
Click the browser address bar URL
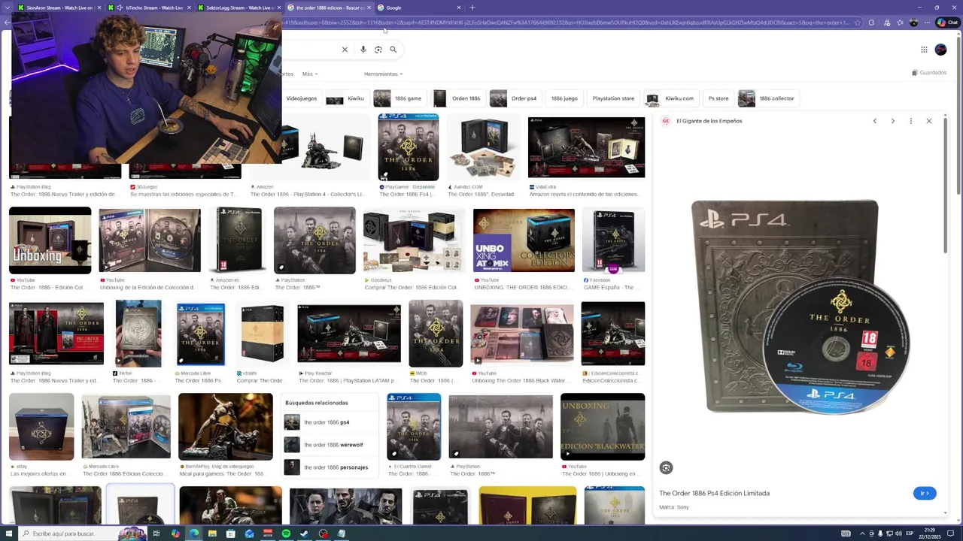(564, 23)
